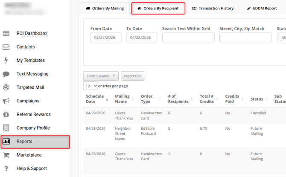This screenshot has width=286, height=177.
Task: Click the Street, City, Zip Match field
Action: point(245,38)
